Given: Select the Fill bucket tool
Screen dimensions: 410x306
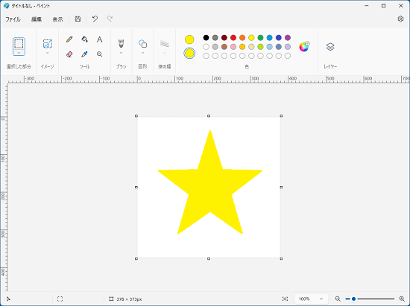Looking at the screenshot, I should [x=84, y=39].
